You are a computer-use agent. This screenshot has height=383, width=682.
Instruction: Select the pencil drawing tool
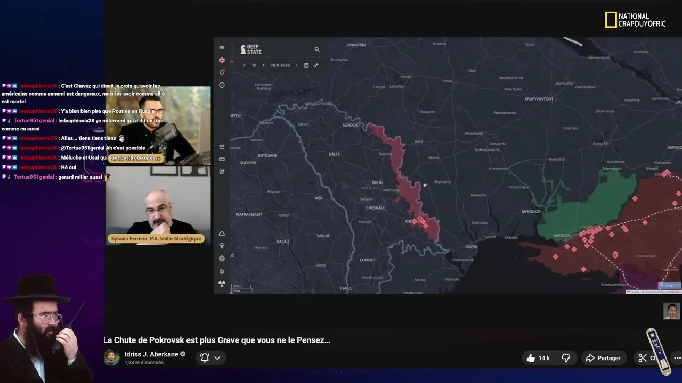[222, 172]
